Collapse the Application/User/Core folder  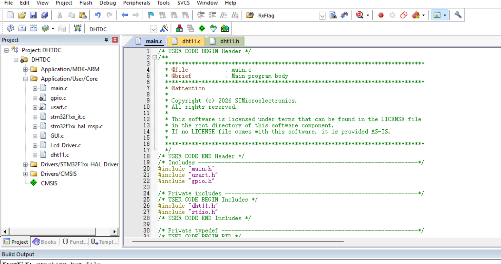tap(25, 79)
